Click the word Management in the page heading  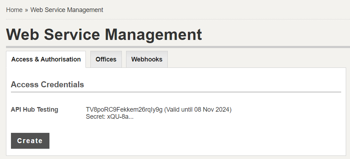[154, 35]
